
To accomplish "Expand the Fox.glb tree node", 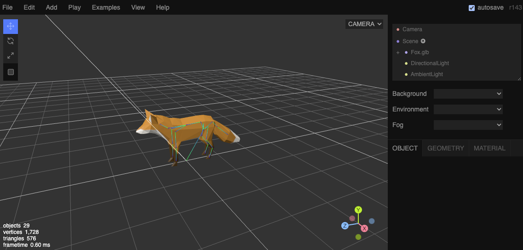I will pos(398,53).
